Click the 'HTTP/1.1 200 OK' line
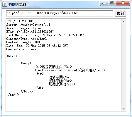Screen dimensions: 132x117 coord(20,21)
